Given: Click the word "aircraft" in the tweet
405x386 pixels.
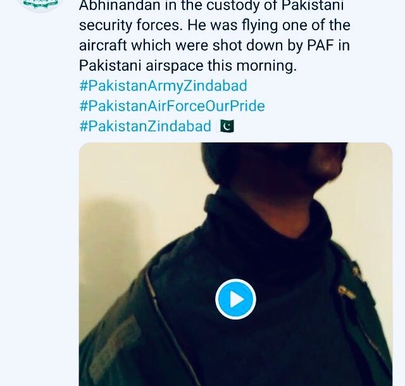Looking at the screenshot, I should point(104,45).
